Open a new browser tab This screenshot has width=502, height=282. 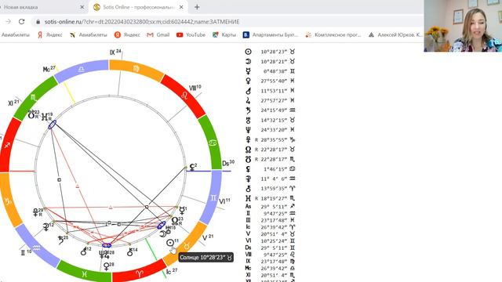coord(197,7)
